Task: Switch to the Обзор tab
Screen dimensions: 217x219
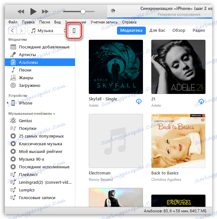Action: point(179,30)
